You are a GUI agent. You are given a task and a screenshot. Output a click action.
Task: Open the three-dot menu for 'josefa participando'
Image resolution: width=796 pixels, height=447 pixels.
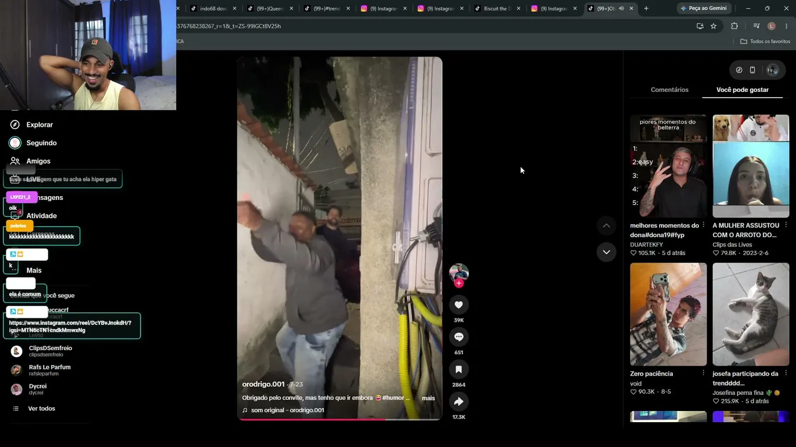[x=786, y=374]
